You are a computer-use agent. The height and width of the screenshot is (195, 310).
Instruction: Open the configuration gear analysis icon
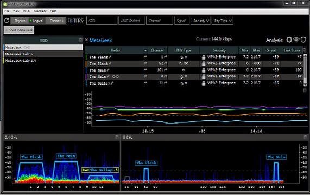click(x=289, y=40)
